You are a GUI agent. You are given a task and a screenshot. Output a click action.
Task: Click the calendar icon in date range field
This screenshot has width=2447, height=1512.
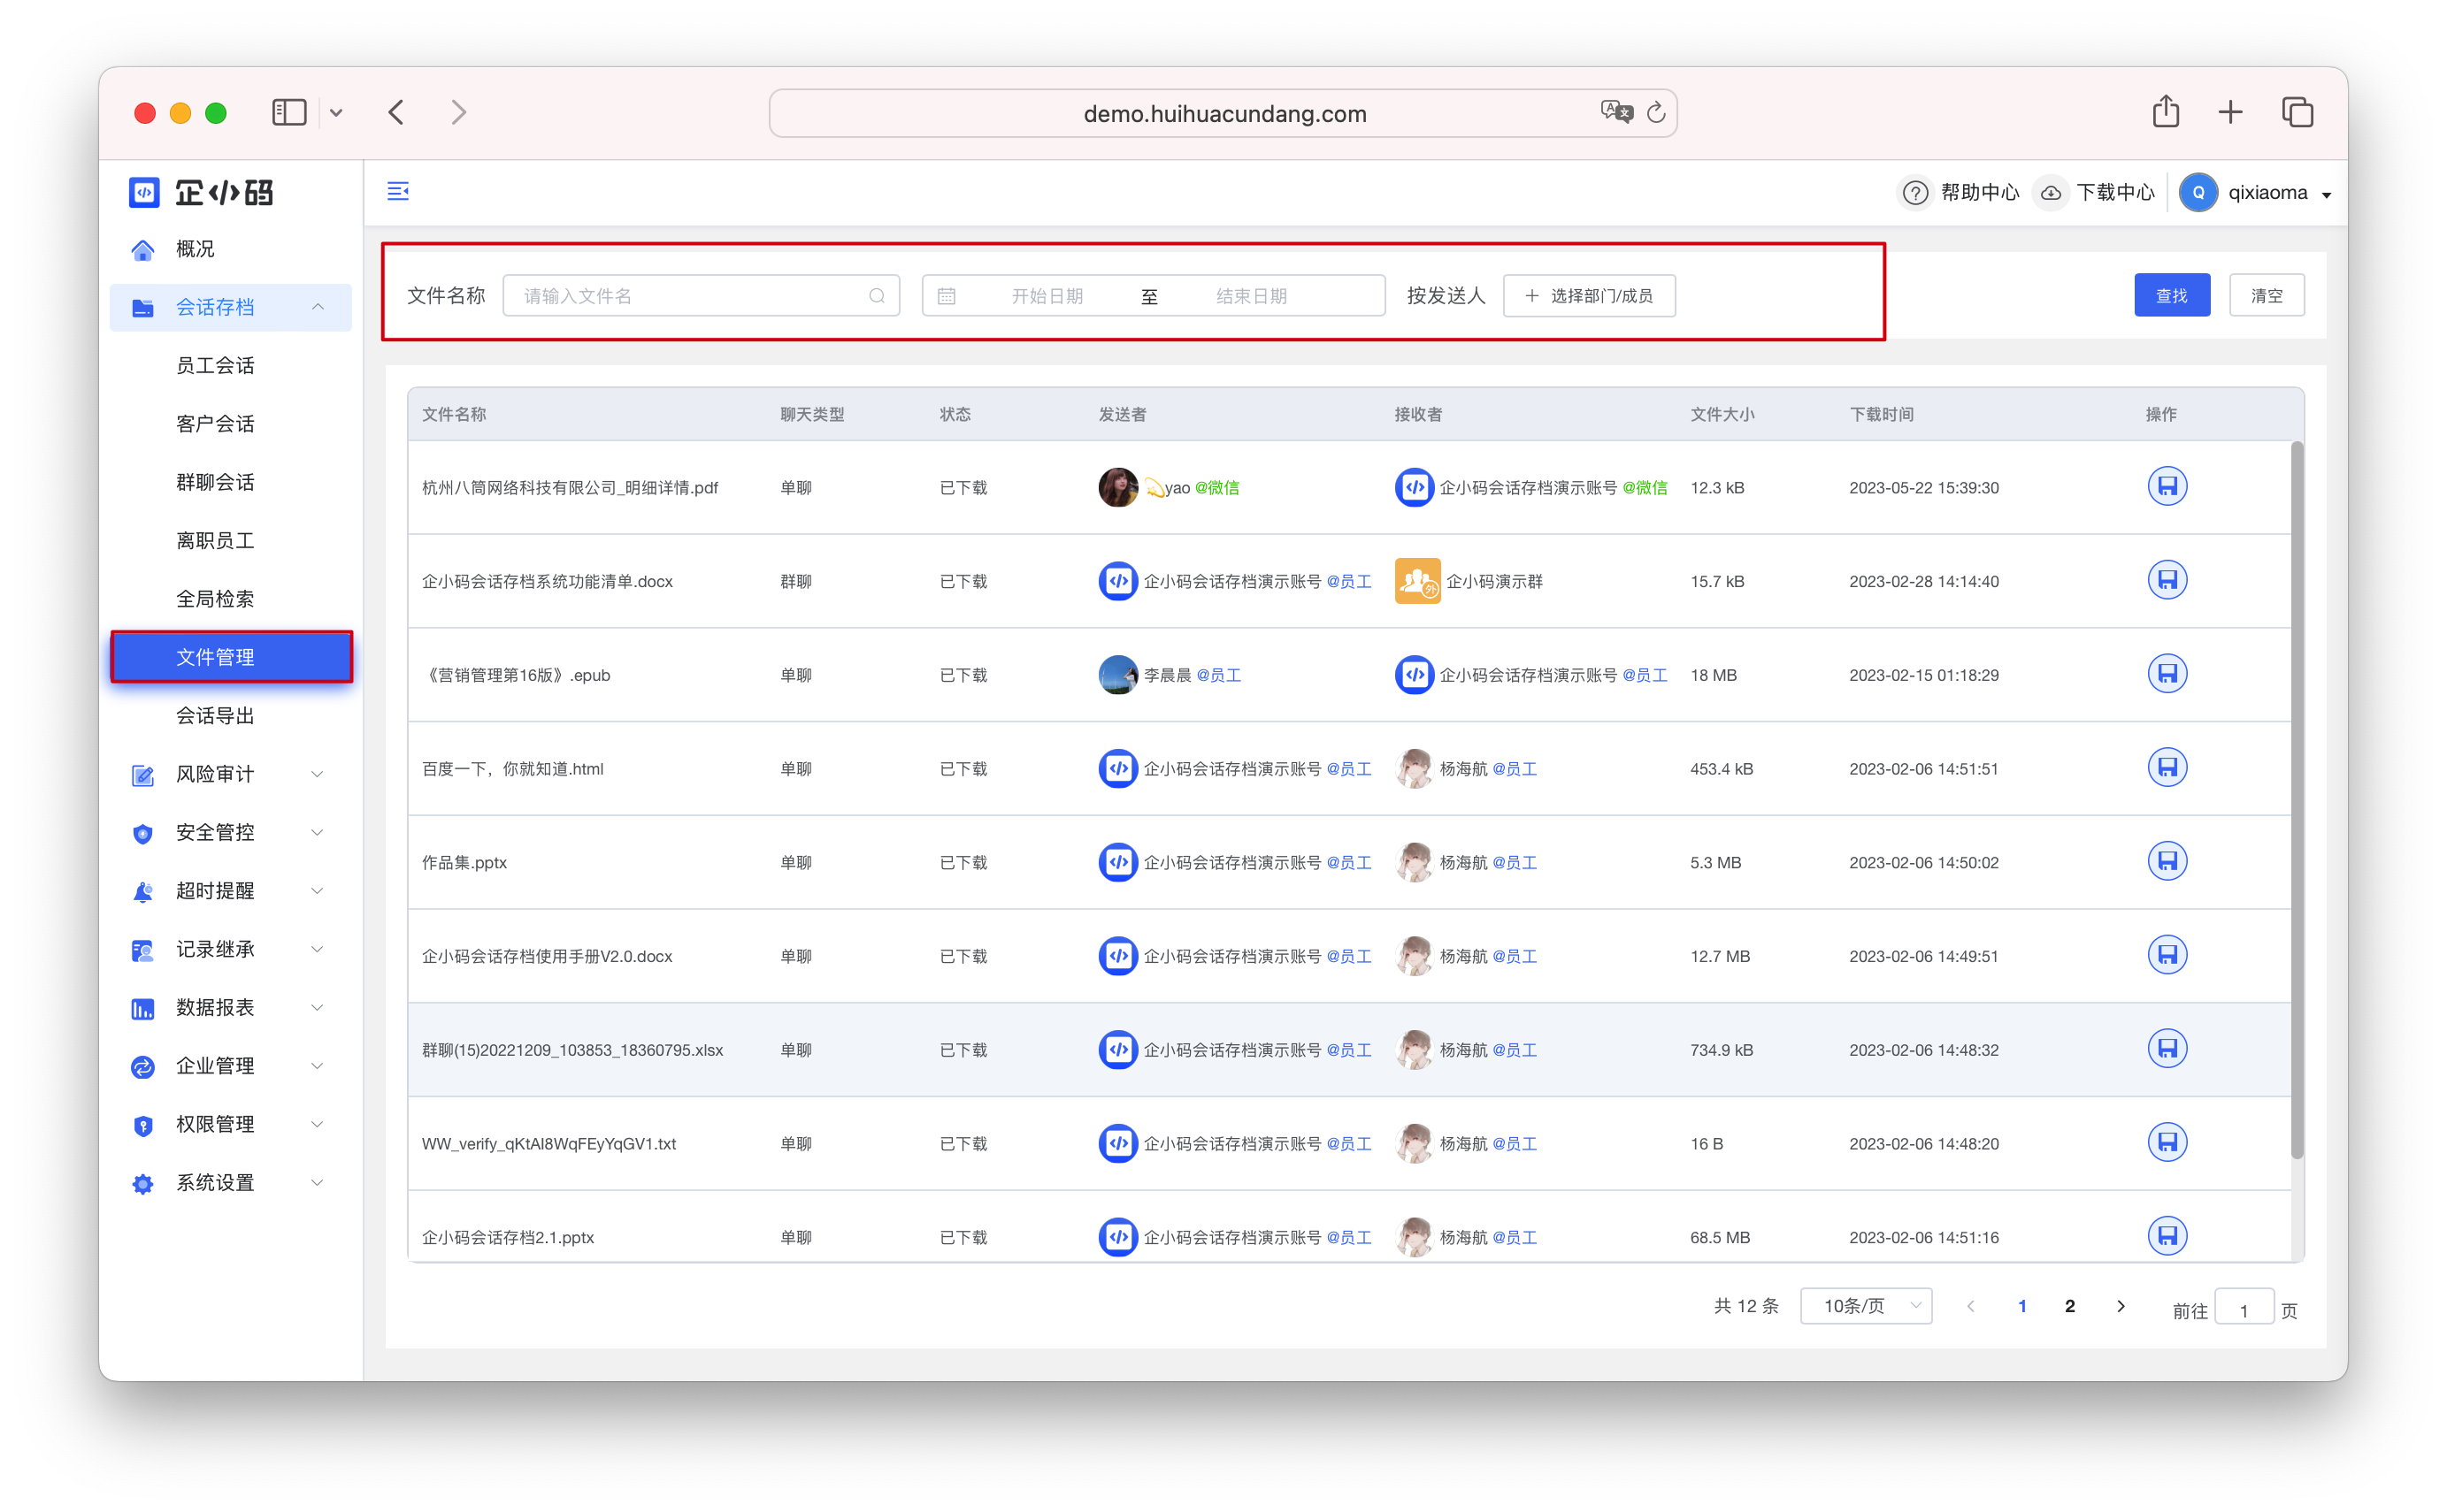pos(947,296)
